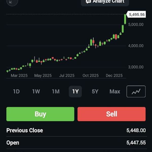Tap the green Buy button
152x152 pixels.
click(40, 114)
